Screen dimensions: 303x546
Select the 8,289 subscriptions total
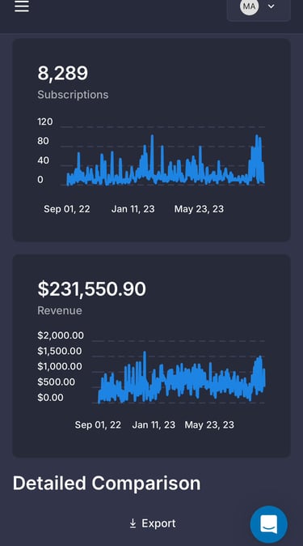(63, 73)
